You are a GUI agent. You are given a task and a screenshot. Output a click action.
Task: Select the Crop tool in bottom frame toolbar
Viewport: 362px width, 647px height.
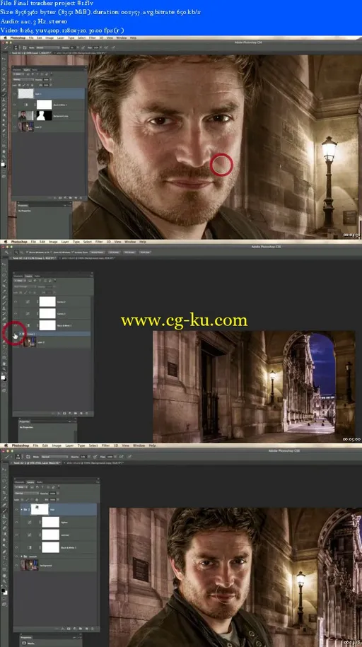4,493
